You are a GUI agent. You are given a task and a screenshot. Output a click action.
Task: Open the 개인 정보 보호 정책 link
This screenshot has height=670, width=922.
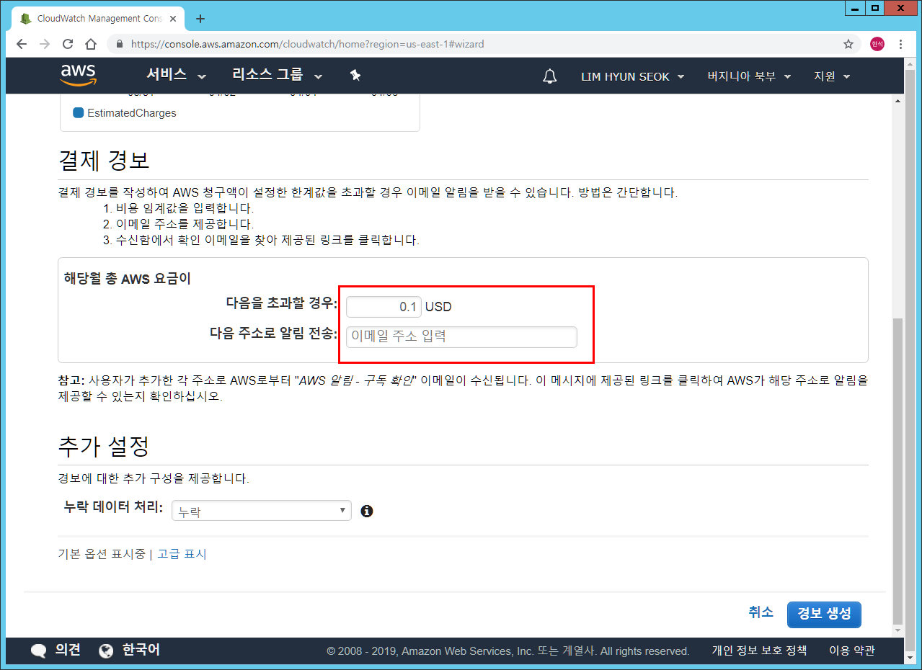(x=759, y=651)
